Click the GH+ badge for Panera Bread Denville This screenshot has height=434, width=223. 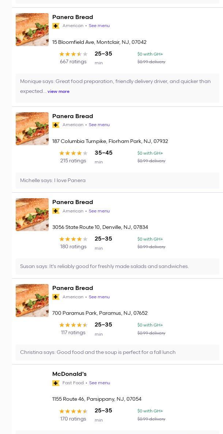click(56, 211)
